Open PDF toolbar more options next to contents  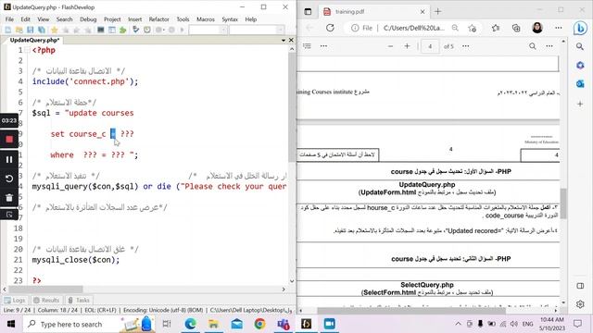pyautogui.click(x=323, y=46)
